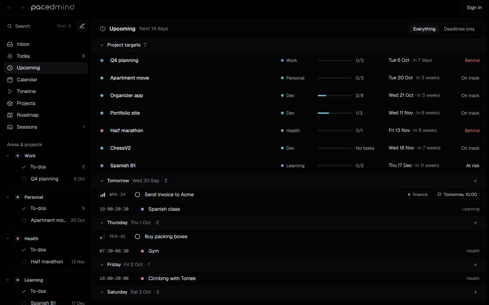Go forward with the right arrow icon
The image size is (489, 305).
pos(22,8)
